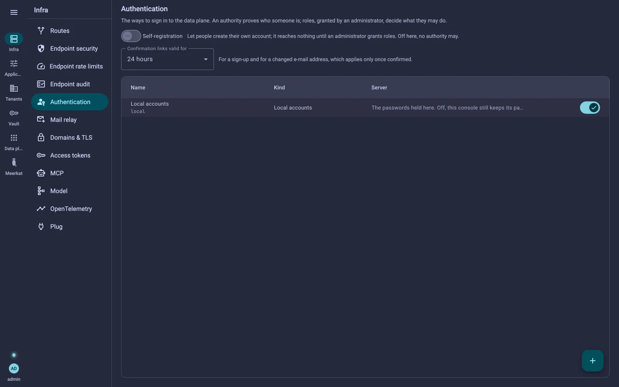
Task: Click the Local accounts Kind cell
Action: tap(293, 108)
